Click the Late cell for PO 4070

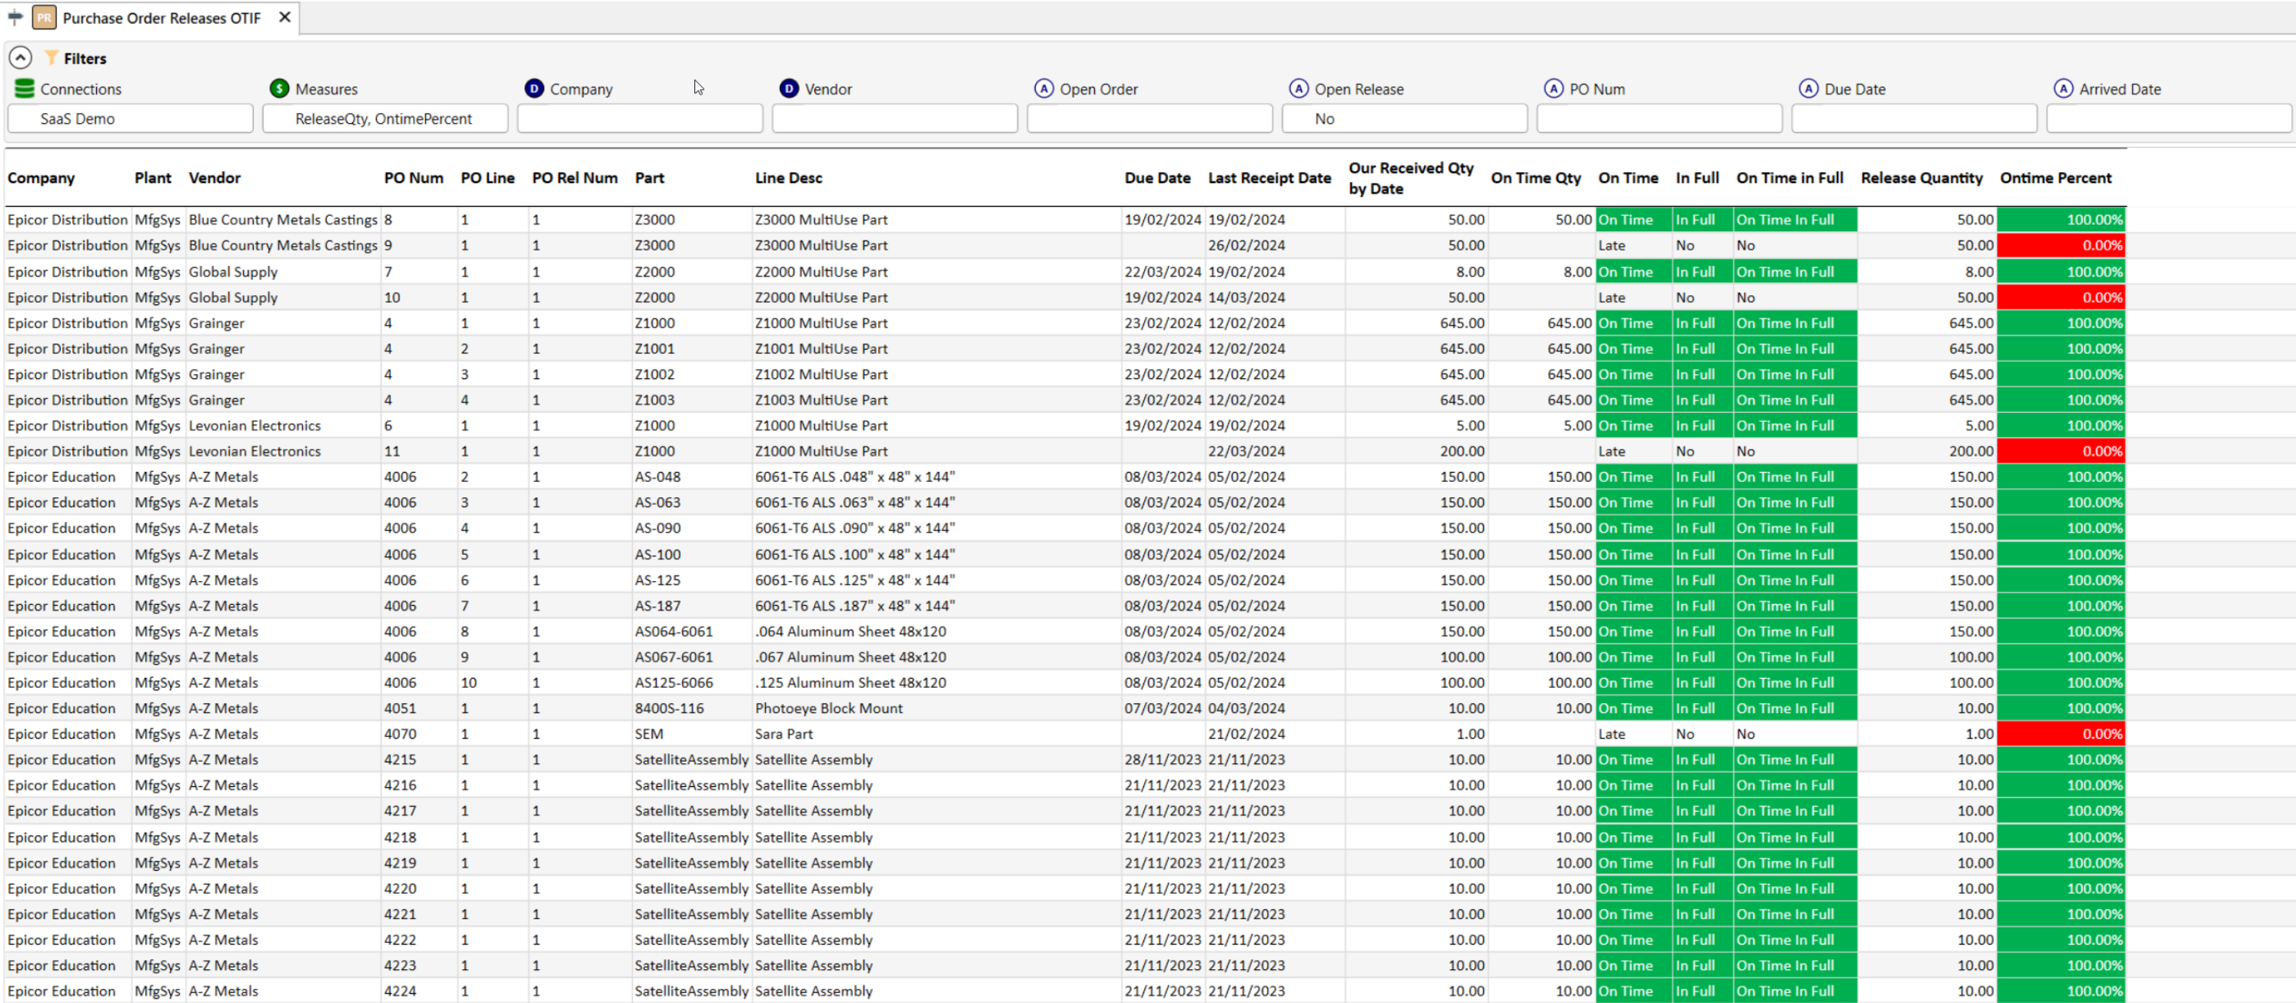1633,734
